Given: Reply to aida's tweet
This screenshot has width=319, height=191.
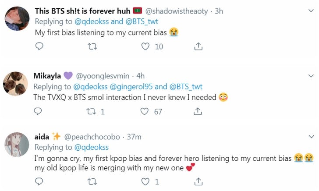Looking at the screenshot, I should click(39, 181).
